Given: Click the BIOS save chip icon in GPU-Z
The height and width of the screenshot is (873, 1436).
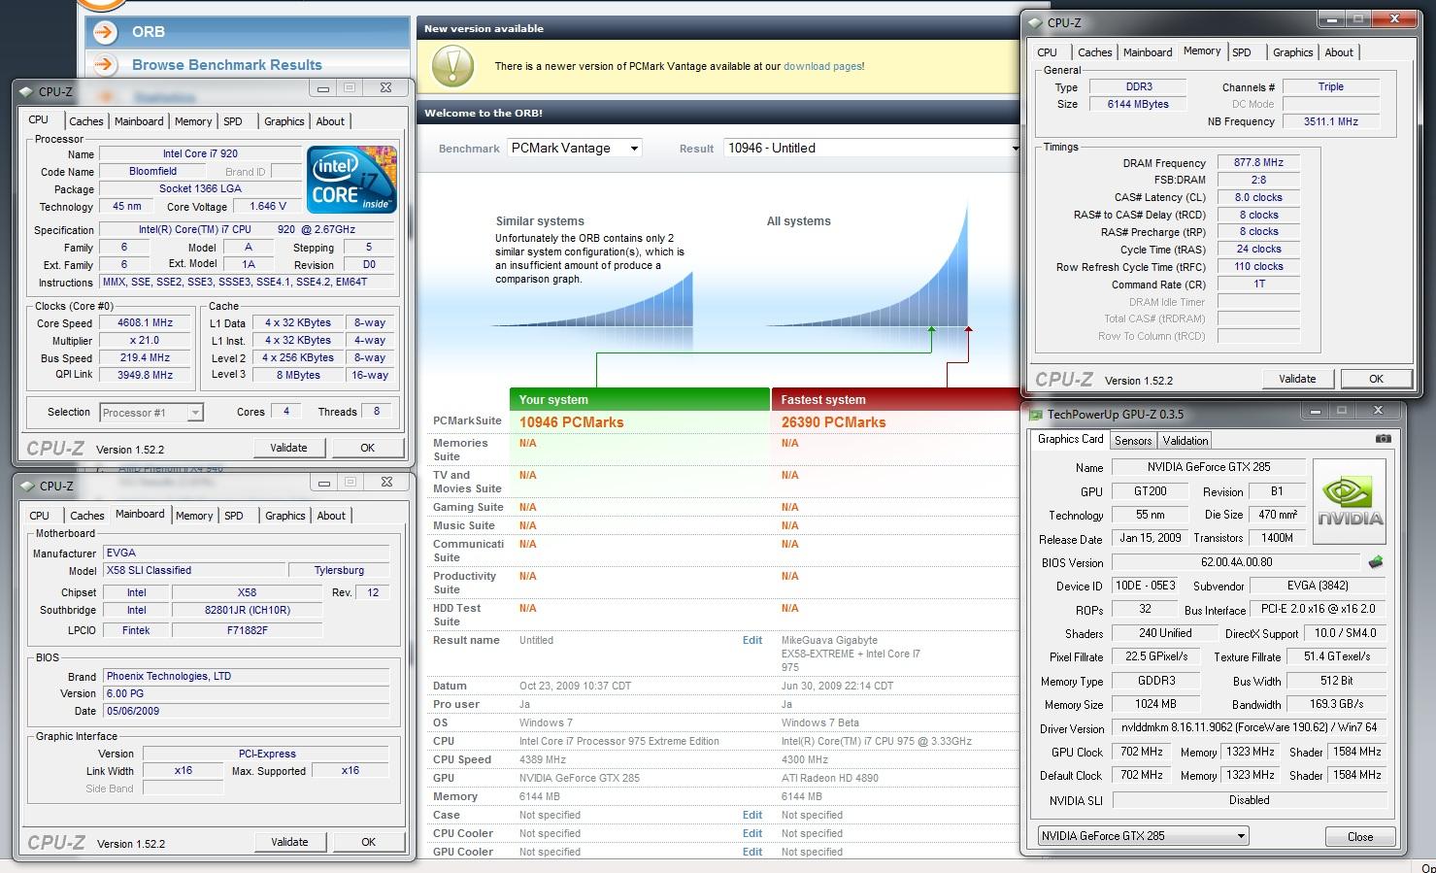Looking at the screenshot, I should pos(1375,561).
